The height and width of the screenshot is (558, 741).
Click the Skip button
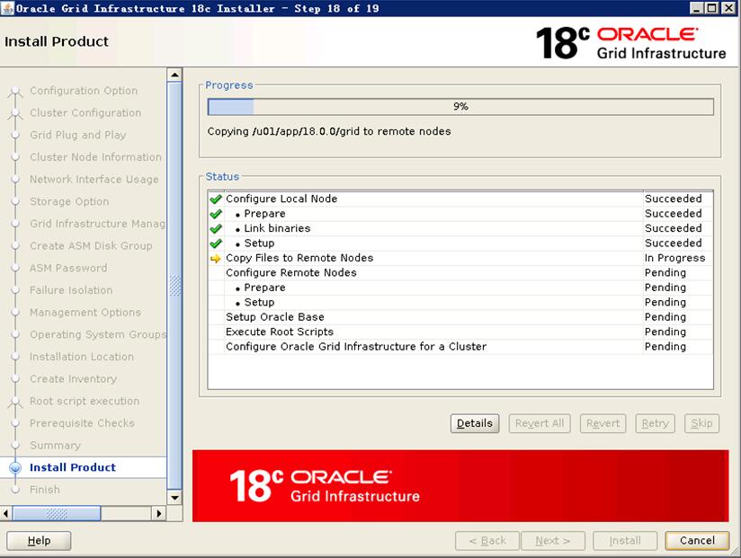point(701,423)
